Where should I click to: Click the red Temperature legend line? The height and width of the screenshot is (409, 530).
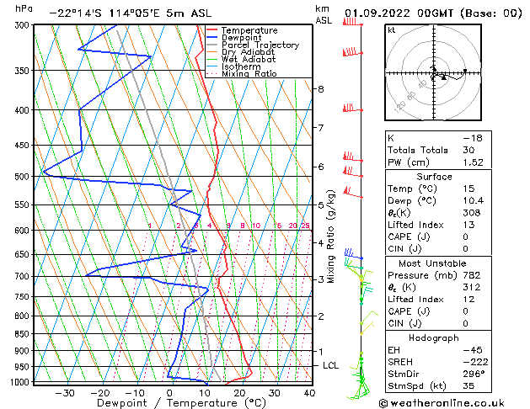pyautogui.click(x=212, y=30)
